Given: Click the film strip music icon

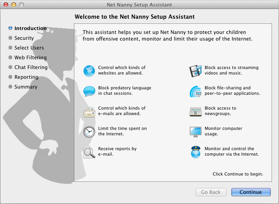Looking at the screenshot, I should pyautogui.click(x=195, y=71).
